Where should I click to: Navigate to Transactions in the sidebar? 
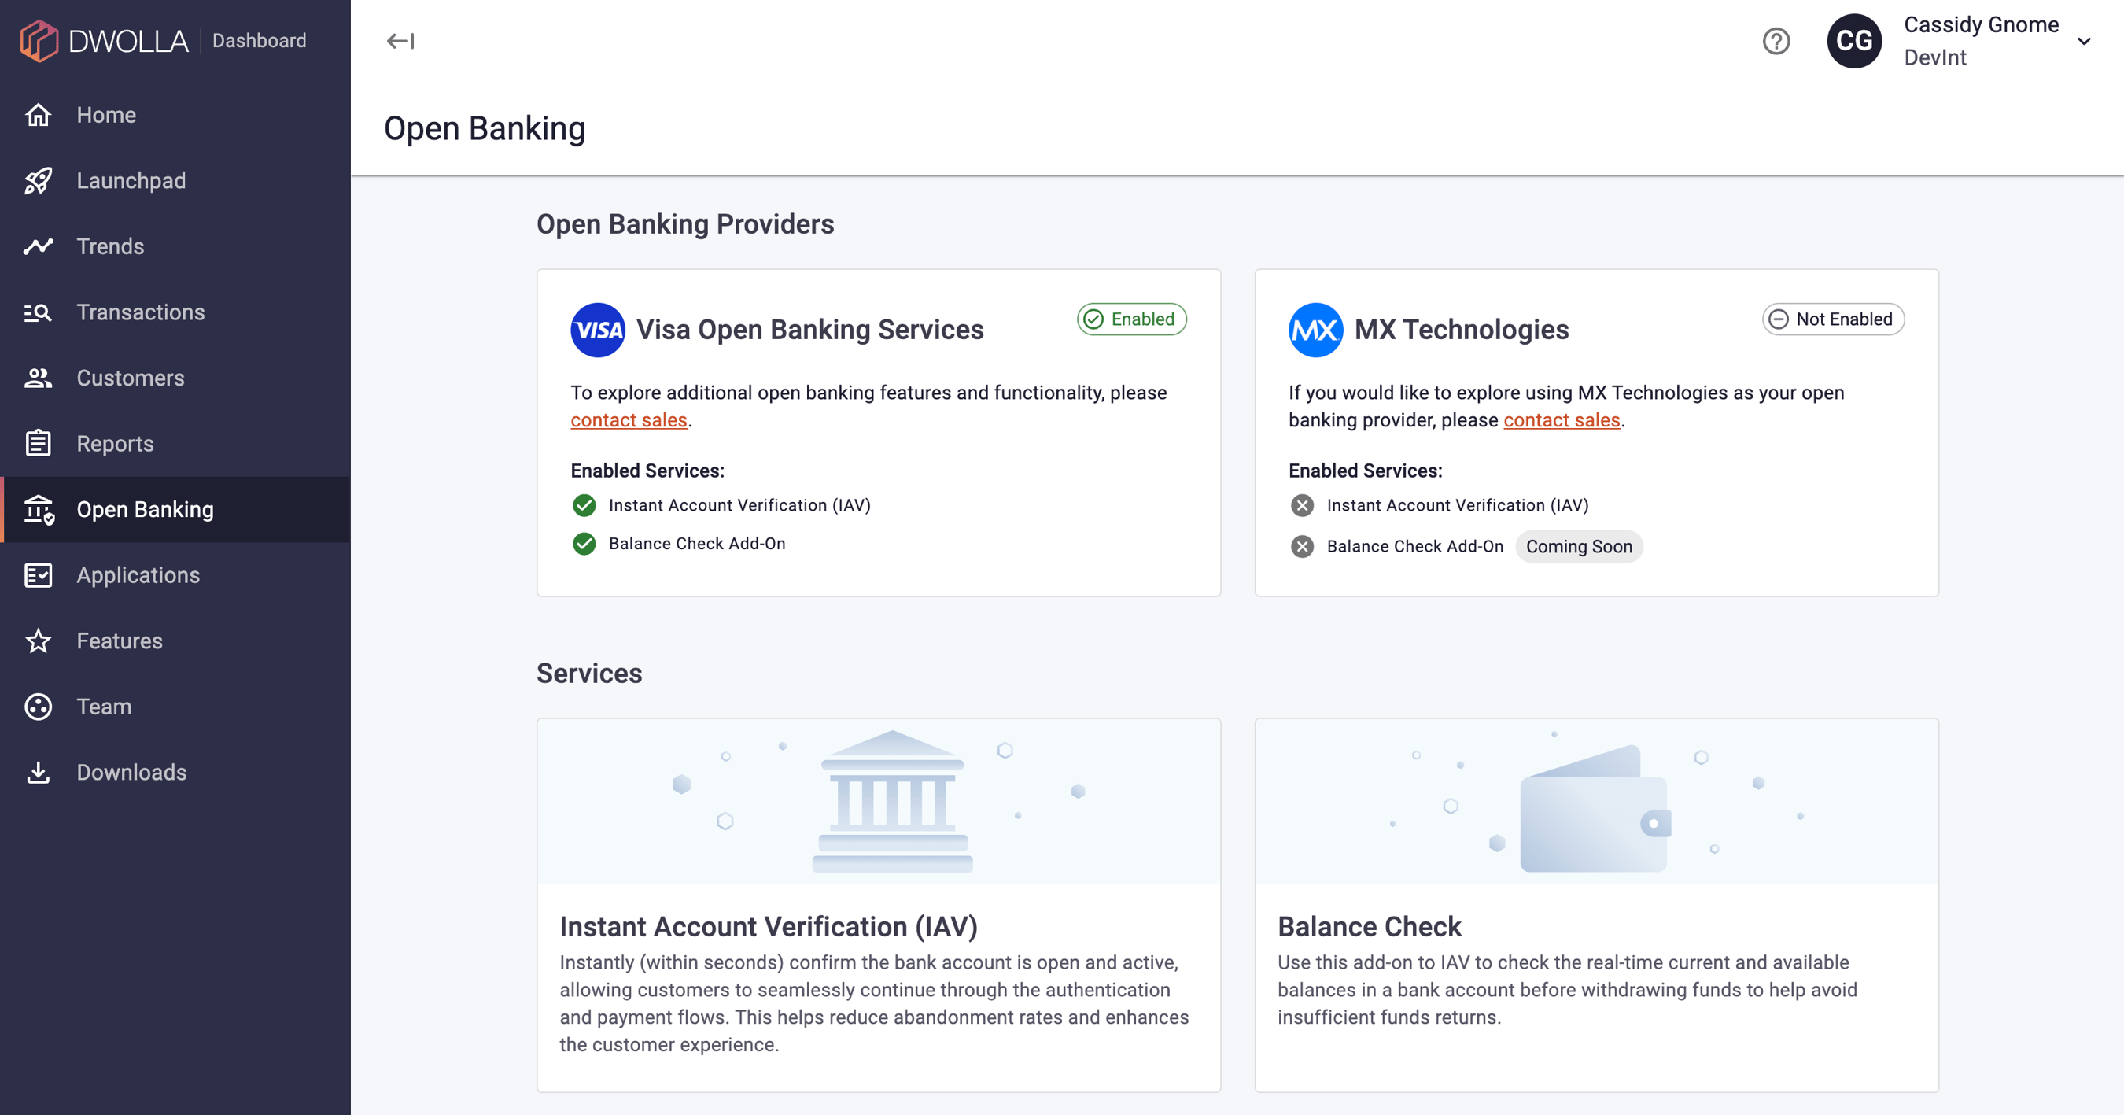[x=175, y=312]
